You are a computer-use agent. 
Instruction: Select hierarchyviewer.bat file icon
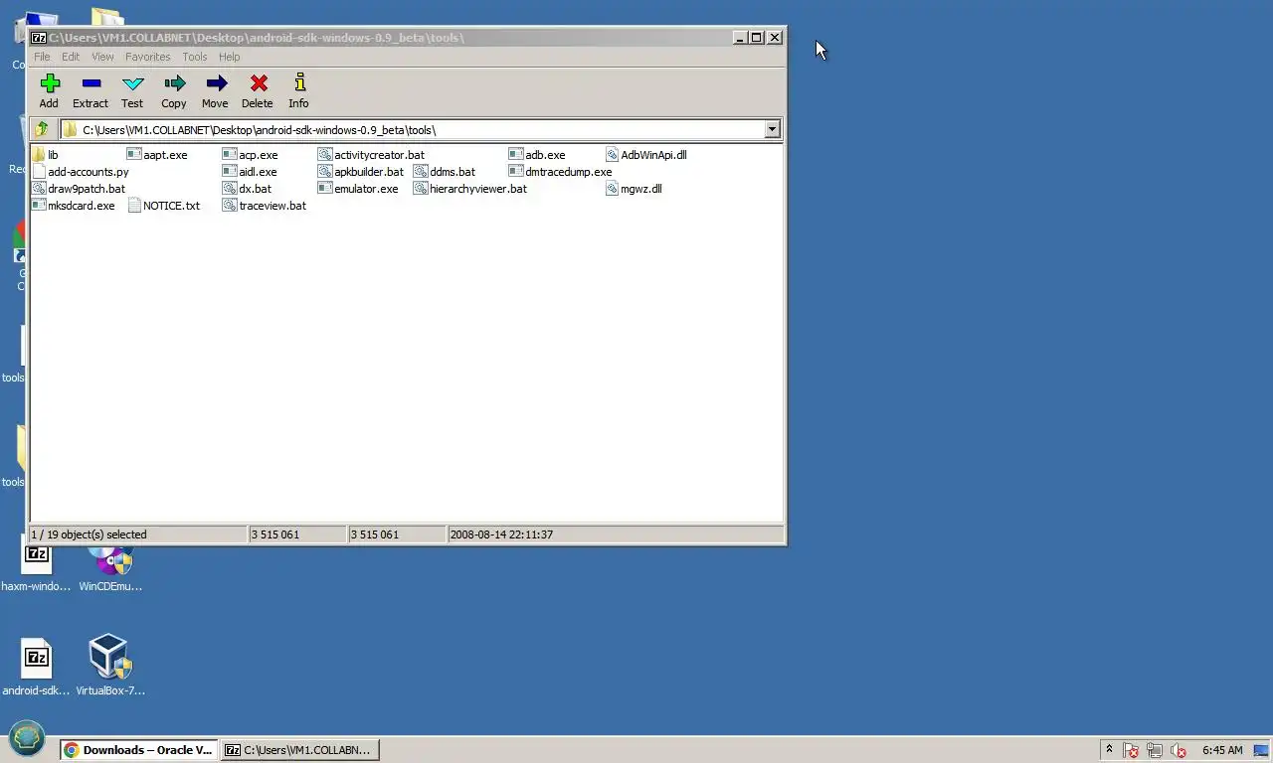pos(421,189)
